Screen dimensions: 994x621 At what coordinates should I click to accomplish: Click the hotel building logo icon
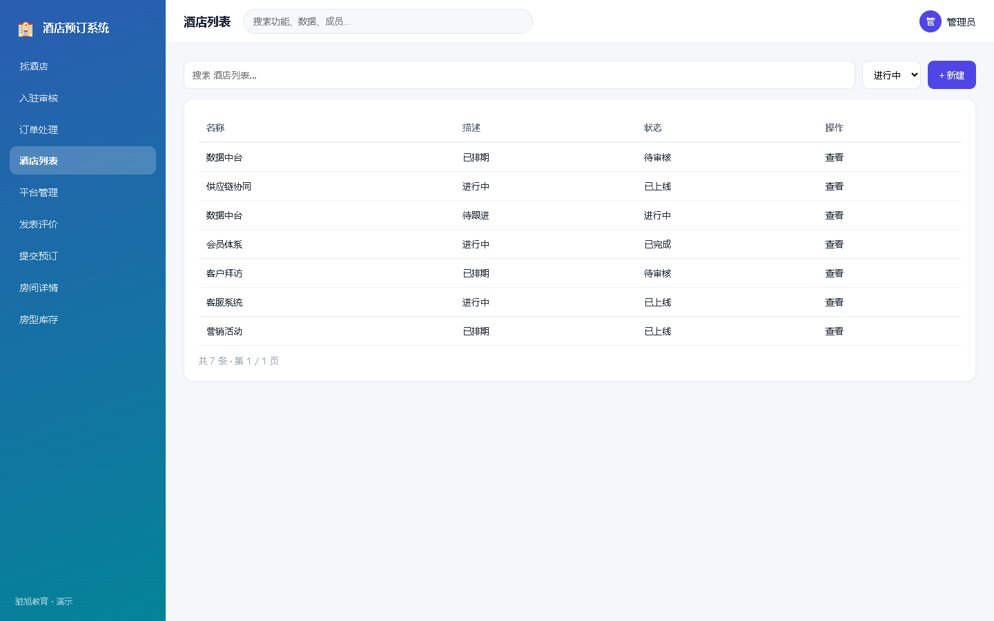click(x=26, y=28)
